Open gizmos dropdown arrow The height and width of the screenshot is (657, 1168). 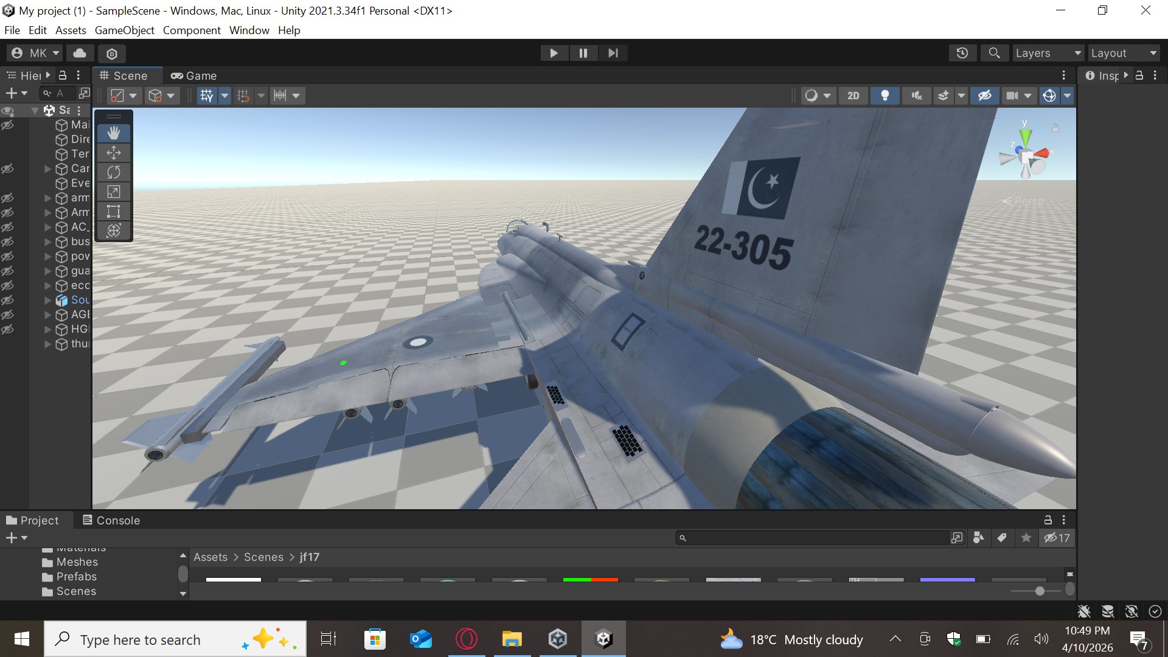[1068, 96]
